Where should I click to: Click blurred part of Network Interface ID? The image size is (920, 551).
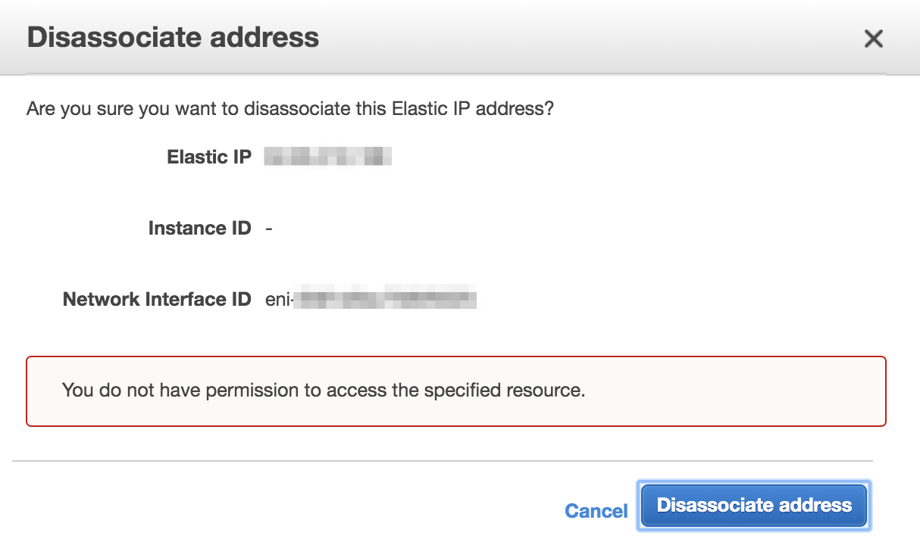point(385,299)
